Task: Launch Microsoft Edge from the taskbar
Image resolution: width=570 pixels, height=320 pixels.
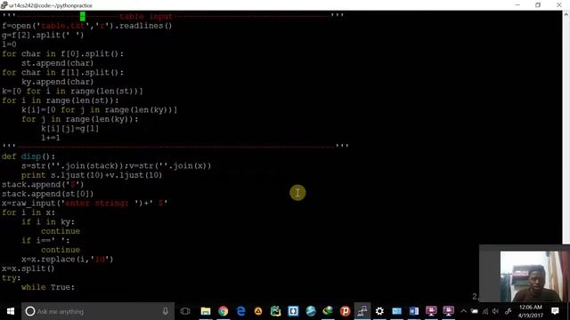Action: 240,311
